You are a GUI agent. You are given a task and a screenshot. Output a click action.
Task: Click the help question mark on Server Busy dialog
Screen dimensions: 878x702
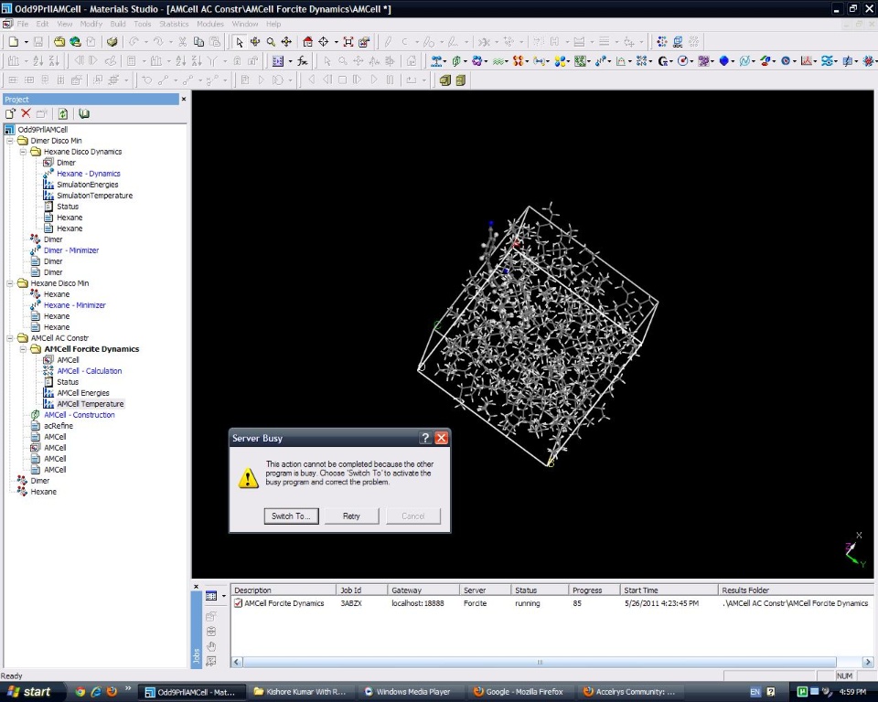pyautogui.click(x=425, y=438)
